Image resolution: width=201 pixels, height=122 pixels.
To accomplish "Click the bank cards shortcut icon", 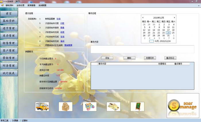I will pos(113,107).
